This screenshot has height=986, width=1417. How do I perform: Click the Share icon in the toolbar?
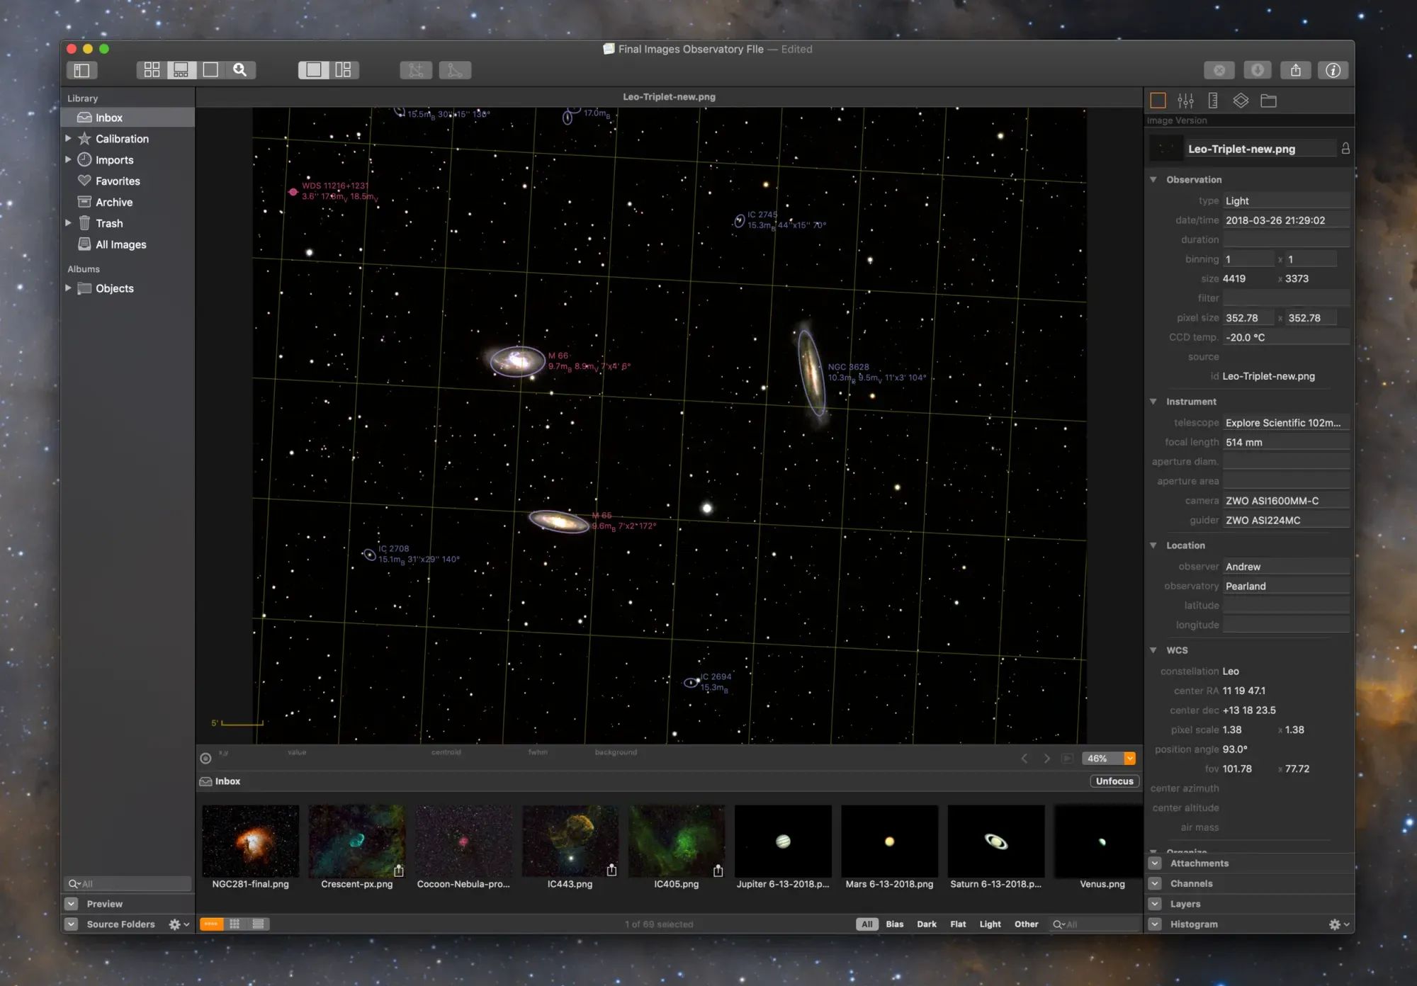pos(1297,69)
